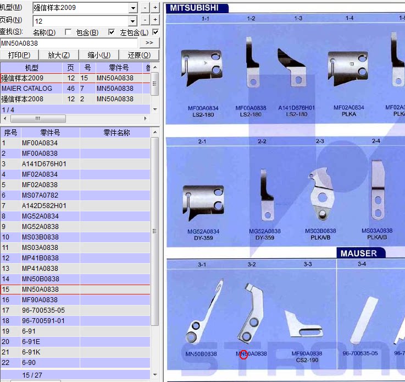Select the MAIER CATALOG result row
405x382 pixels.
click(75, 89)
